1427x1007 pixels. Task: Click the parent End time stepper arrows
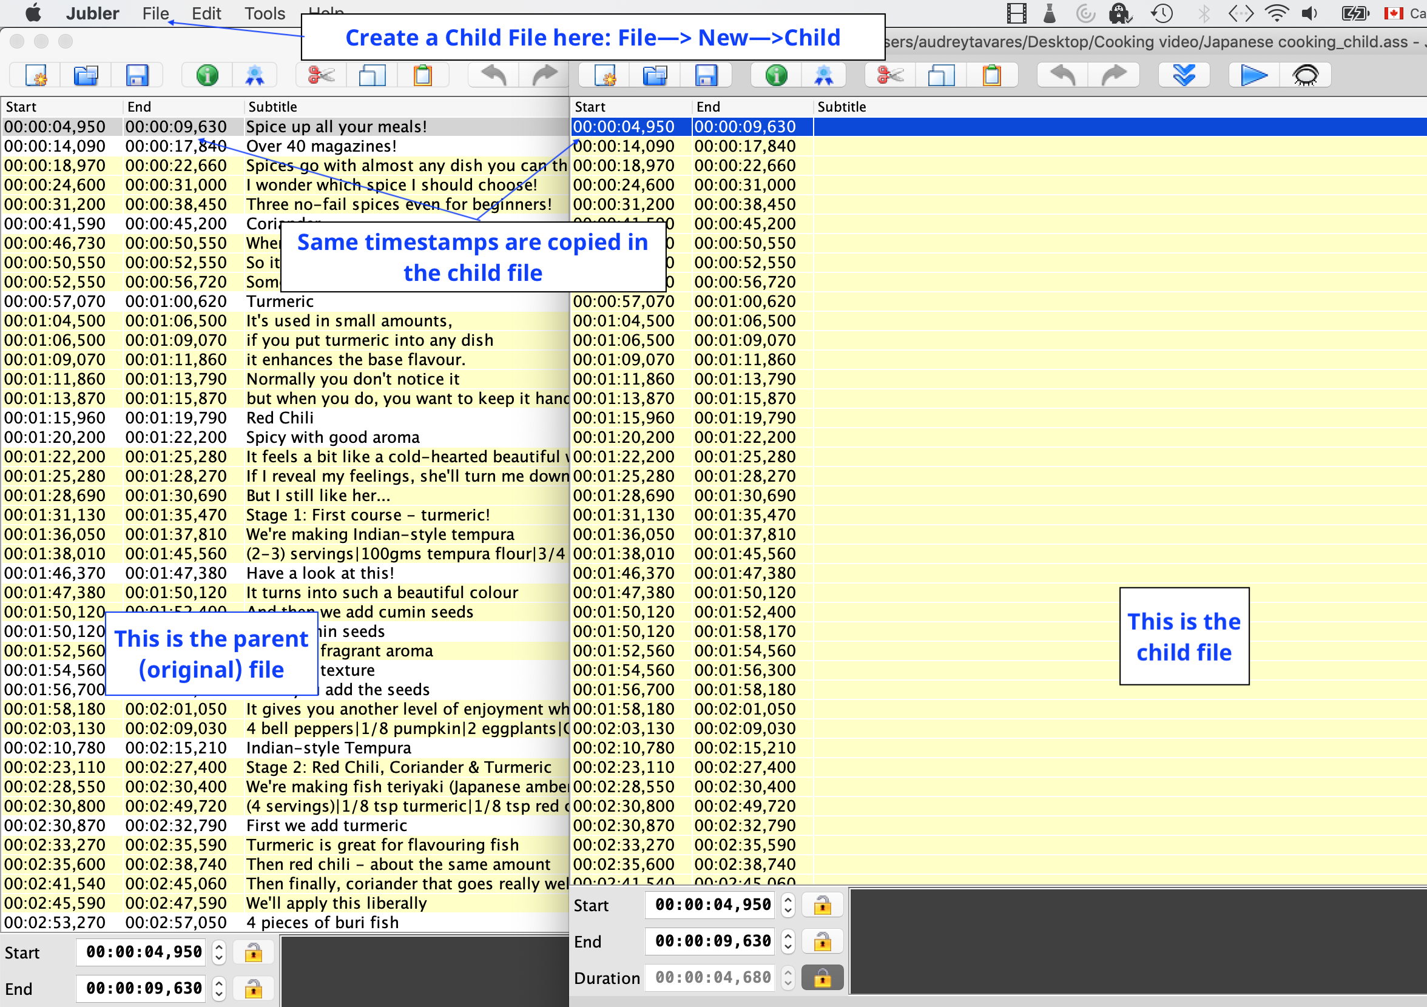click(219, 988)
